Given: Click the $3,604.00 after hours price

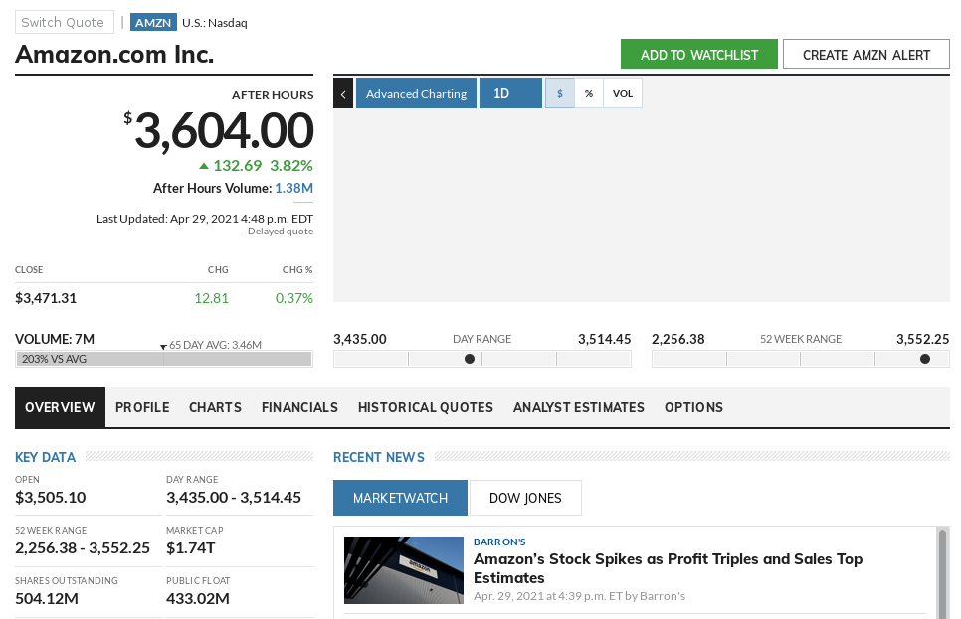Looking at the screenshot, I should click(219, 130).
